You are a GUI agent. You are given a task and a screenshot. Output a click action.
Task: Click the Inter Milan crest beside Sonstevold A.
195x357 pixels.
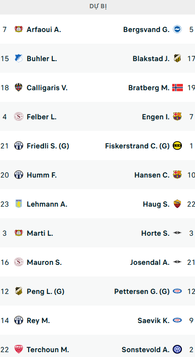point(177,349)
